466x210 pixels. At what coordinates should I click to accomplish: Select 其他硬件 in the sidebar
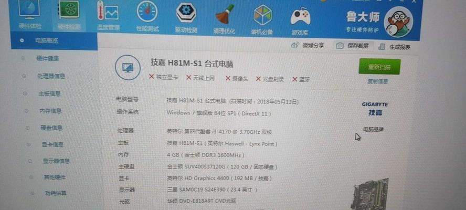[x=54, y=177]
